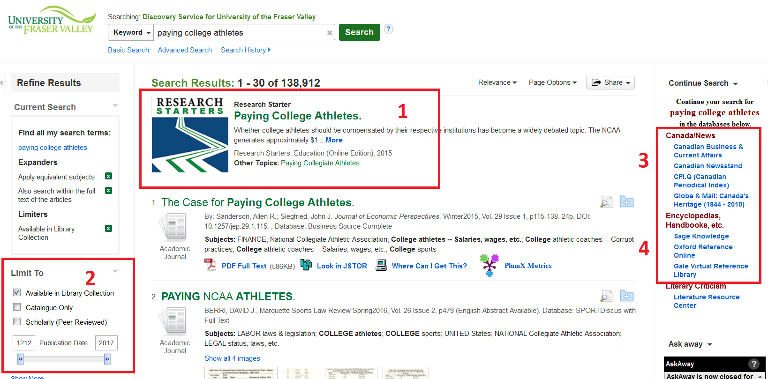Click the AskAway help question icon

753,364
